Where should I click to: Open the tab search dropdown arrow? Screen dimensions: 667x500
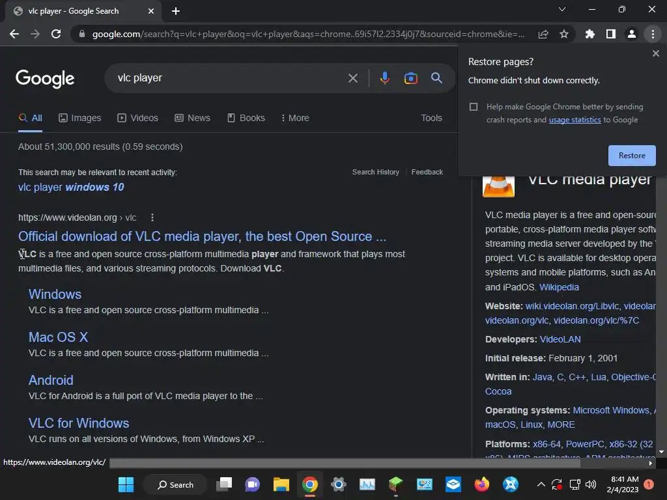click(x=562, y=9)
